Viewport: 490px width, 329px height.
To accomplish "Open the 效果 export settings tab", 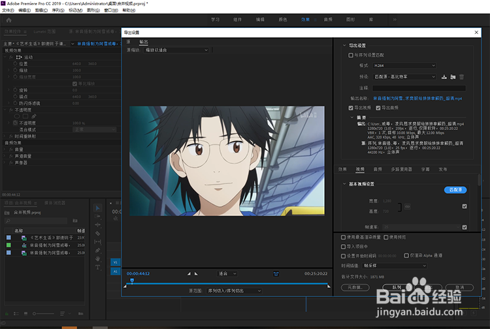I will 342,169.
